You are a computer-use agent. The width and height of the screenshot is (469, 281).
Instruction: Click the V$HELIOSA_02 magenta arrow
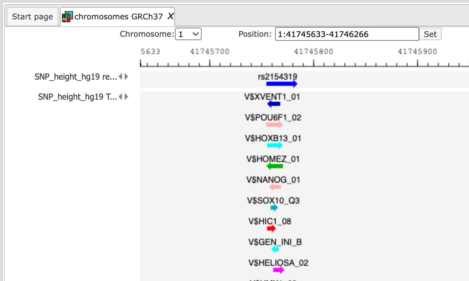pos(278,270)
